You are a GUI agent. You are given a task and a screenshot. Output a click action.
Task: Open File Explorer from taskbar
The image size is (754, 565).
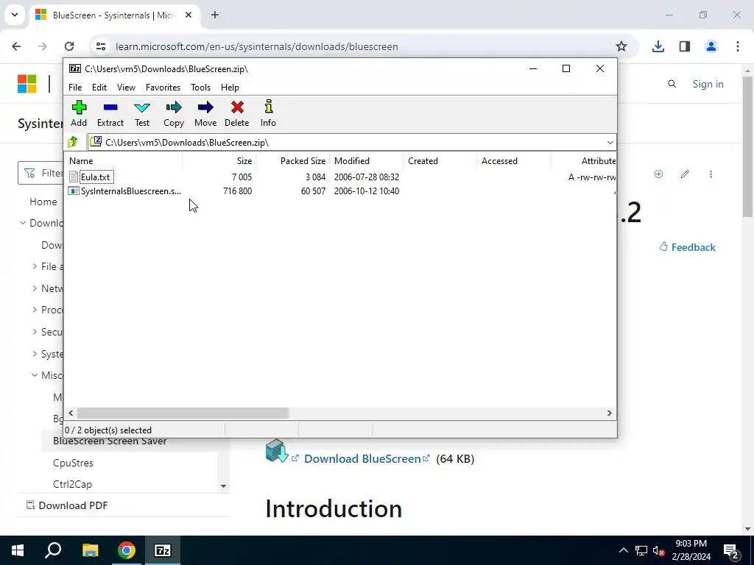90,550
